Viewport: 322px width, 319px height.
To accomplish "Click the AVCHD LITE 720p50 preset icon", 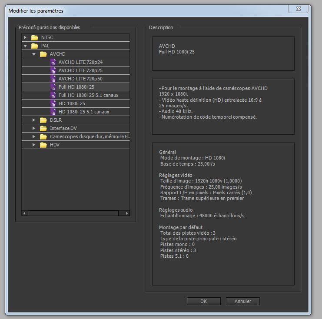I will click(53, 79).
